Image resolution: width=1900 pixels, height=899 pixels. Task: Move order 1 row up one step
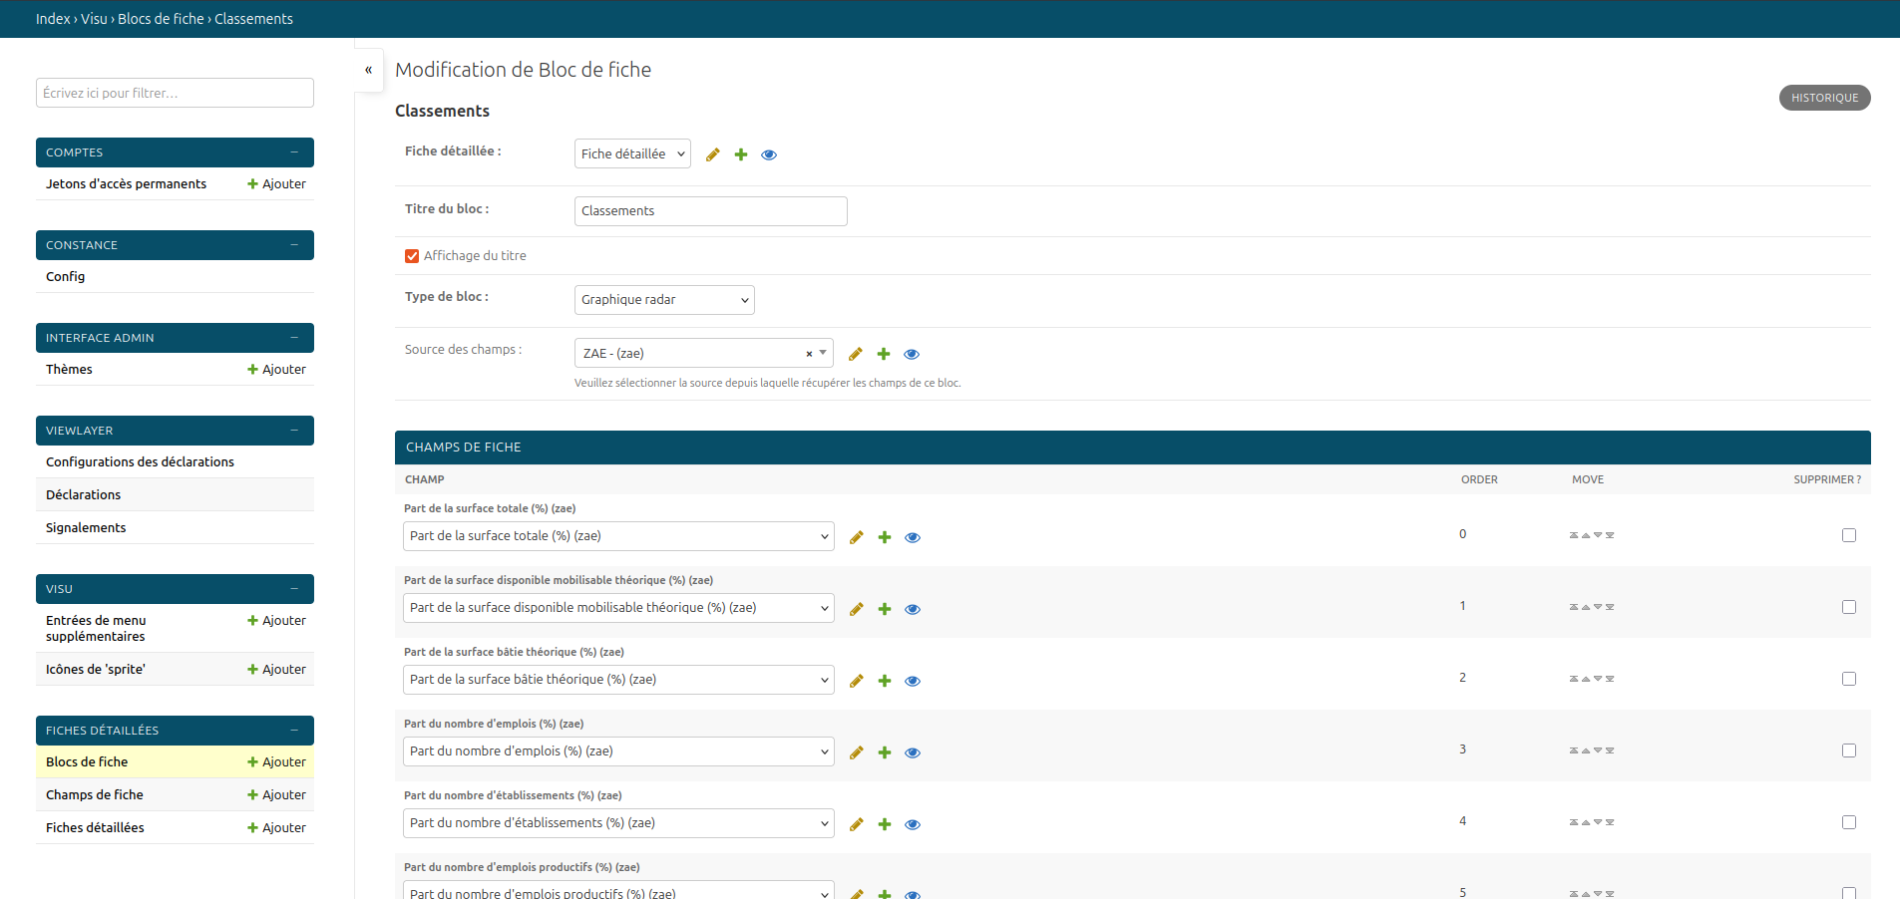click(1586, 607)
